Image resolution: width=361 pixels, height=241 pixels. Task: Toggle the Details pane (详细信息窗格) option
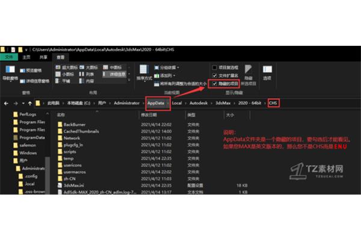coord(34,81)
